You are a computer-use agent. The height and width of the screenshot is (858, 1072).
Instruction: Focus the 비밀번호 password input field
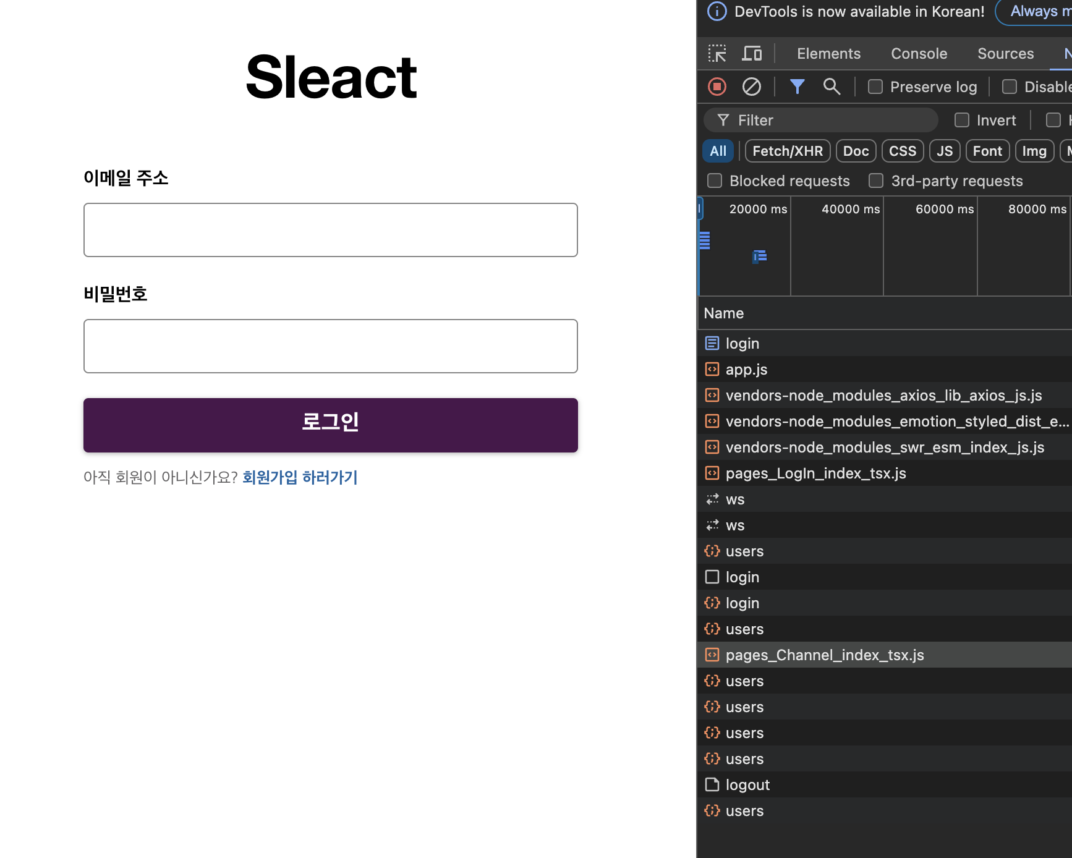pos(331,346)
